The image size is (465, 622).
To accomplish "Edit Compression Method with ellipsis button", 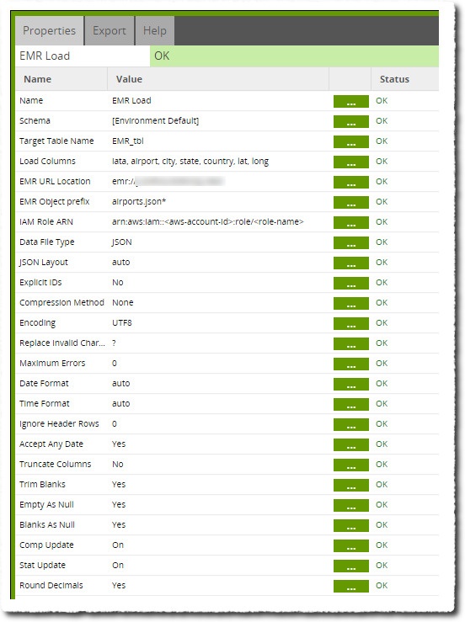I will coord(351,304).
